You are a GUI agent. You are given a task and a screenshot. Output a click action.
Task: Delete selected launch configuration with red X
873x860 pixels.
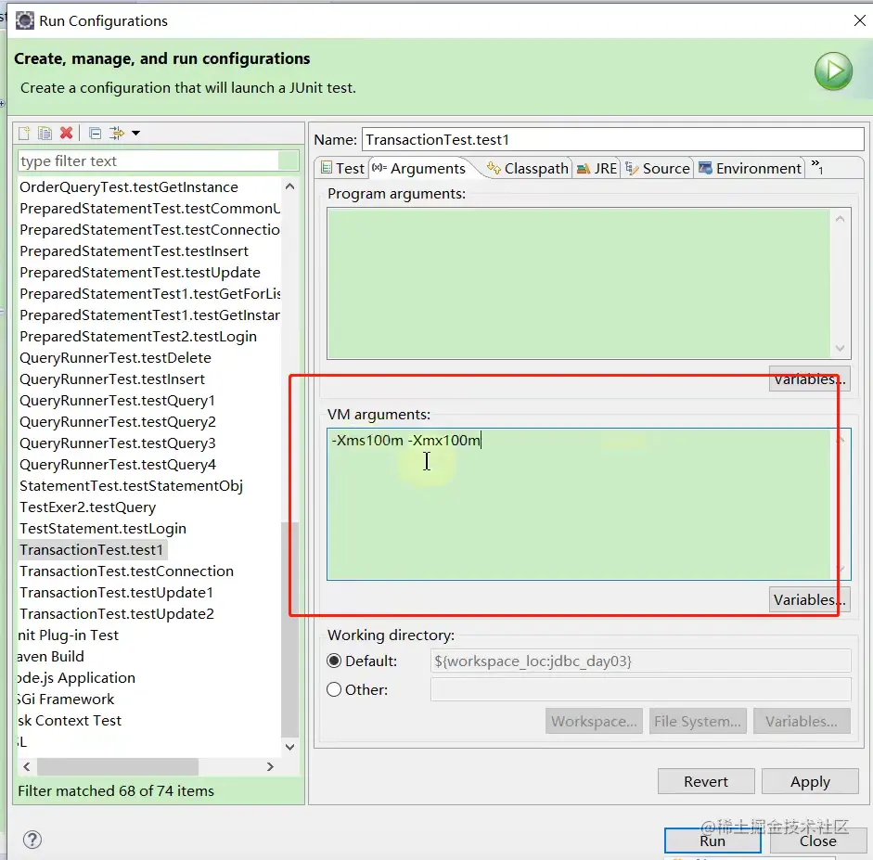(x=66, y=133)
